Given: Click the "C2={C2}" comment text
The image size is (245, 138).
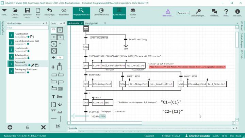Looking at the screenshot, I should 173,111.
